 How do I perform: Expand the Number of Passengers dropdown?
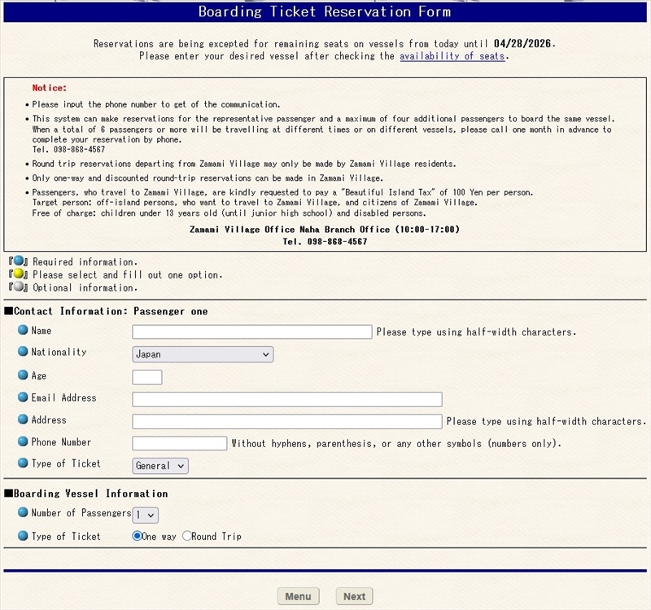(146, 515)
